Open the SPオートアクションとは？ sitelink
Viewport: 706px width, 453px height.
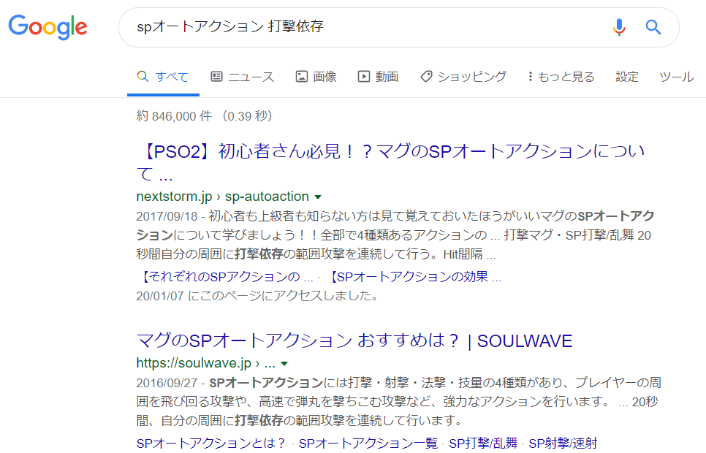pyautogui.click(x=210, y=443)
